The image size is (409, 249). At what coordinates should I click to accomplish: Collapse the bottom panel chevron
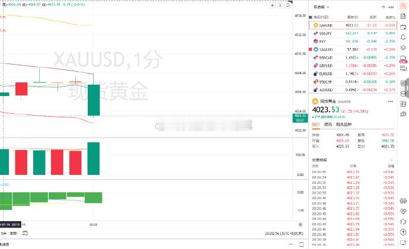(x=291, y=245)
